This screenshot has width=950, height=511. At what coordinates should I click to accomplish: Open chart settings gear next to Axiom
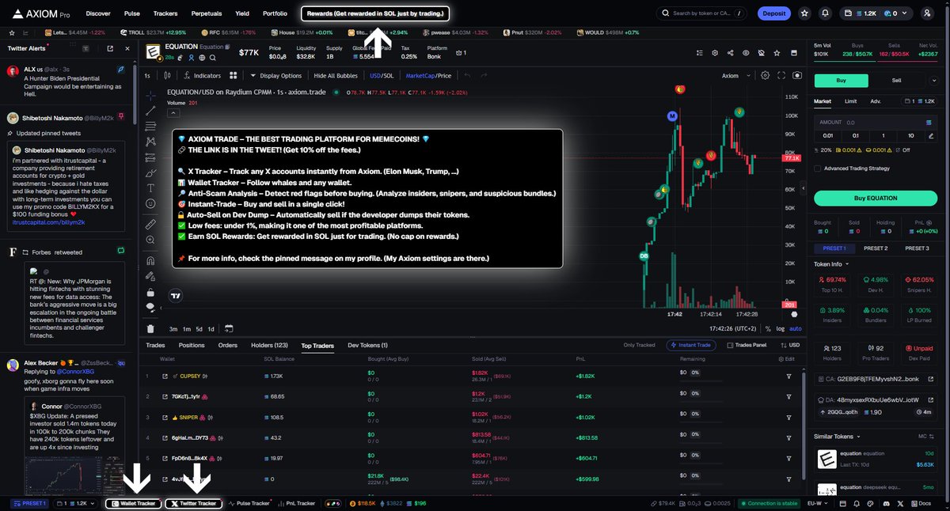[765, 76]
